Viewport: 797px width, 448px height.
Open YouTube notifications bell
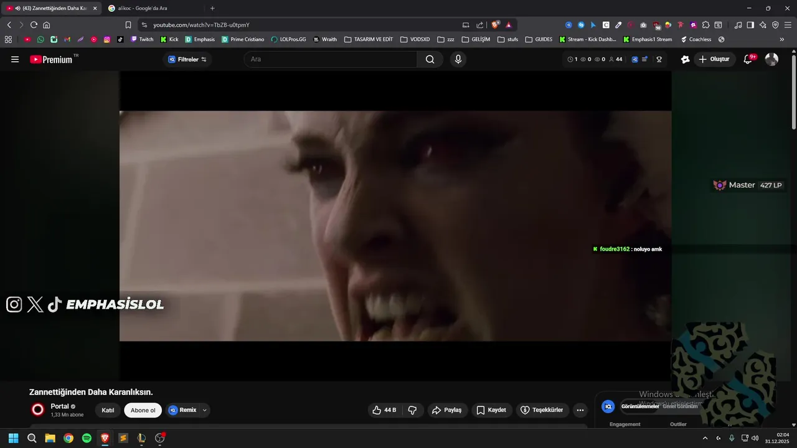click(748, 59)
